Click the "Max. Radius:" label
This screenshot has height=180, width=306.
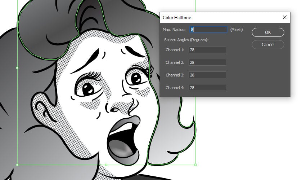point(174,30)
